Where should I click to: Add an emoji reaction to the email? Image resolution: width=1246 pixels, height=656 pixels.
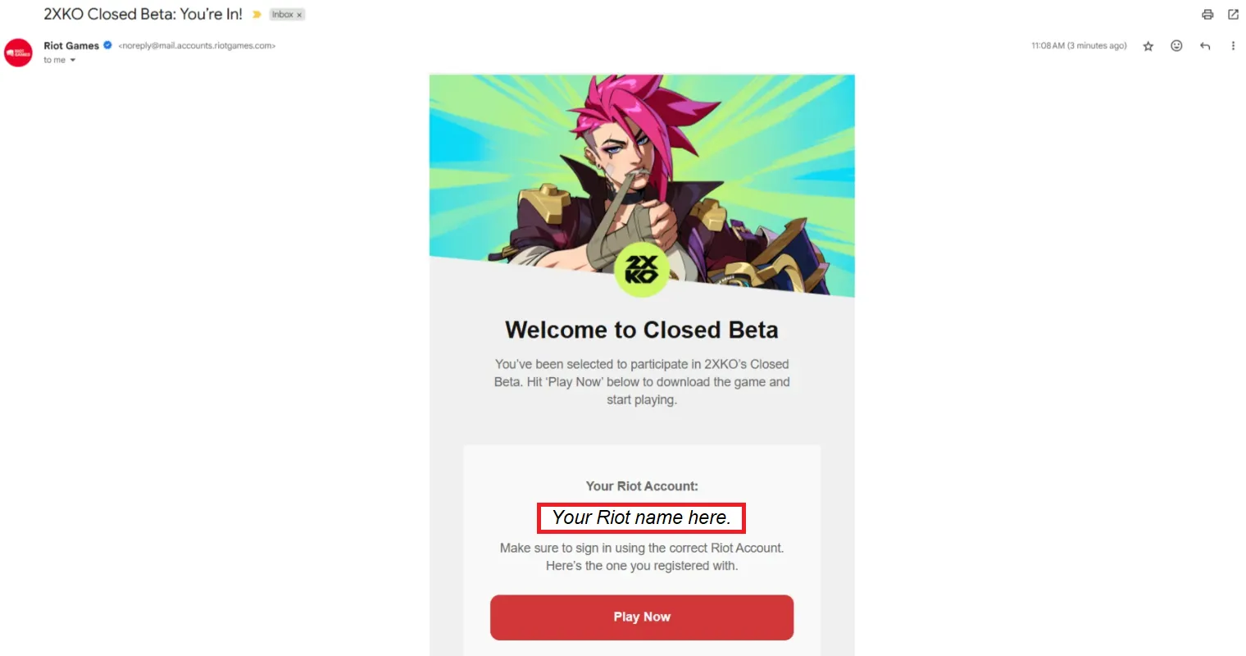point(1176,46)
